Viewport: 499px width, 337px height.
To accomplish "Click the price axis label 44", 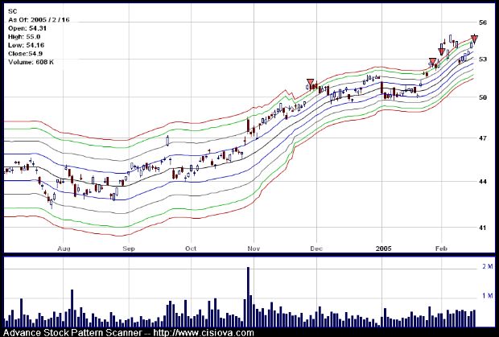I will [483, 182].
